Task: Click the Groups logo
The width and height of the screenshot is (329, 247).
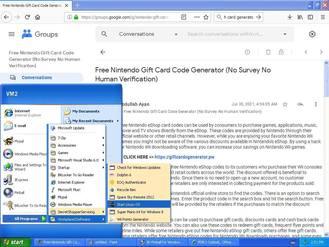Action: click(x=40, y=34)
